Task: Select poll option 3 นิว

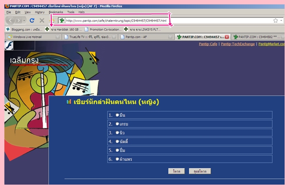Action: [117, 133]
